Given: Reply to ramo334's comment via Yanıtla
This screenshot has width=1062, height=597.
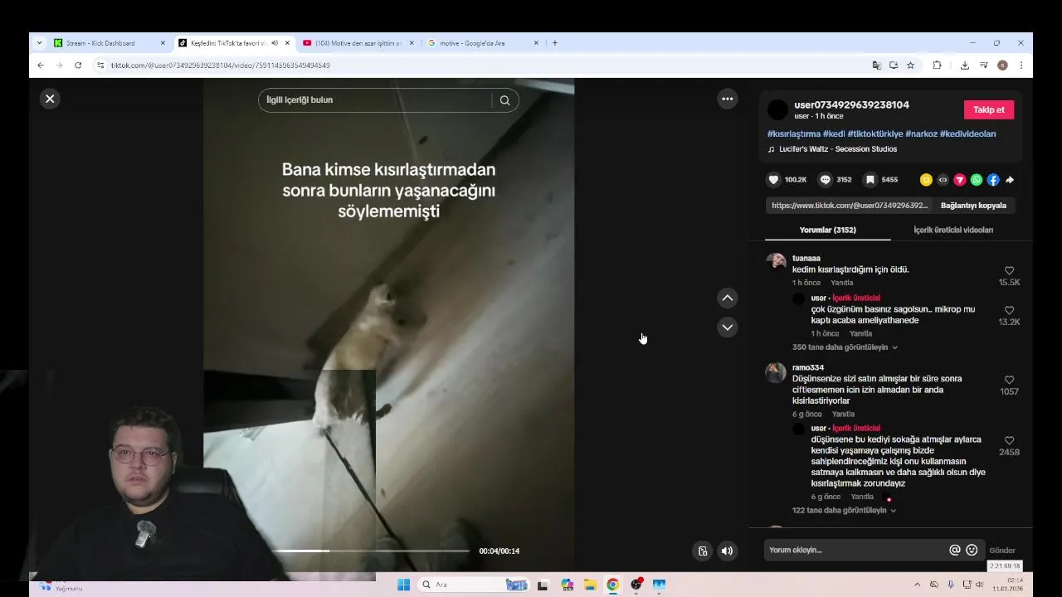Looking at the screenshot, I should (843, 414).
